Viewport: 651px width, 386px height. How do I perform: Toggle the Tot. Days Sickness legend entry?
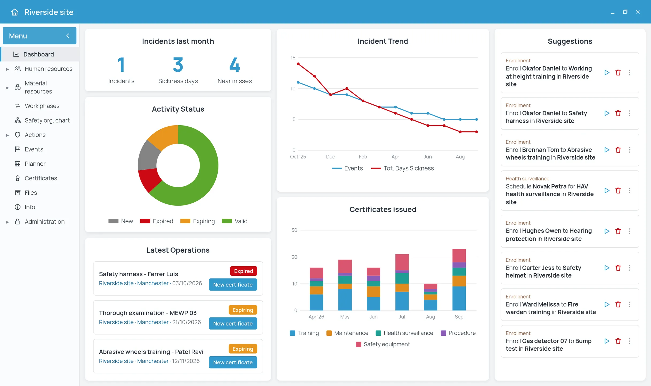402,168
